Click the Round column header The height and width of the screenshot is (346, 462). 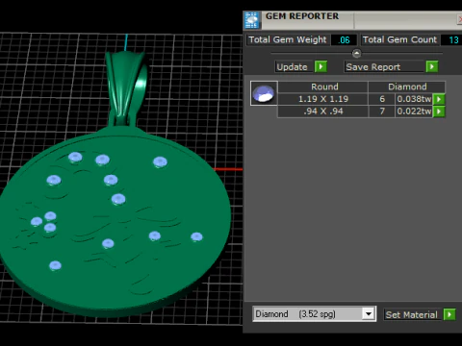[x=323, y=86]
